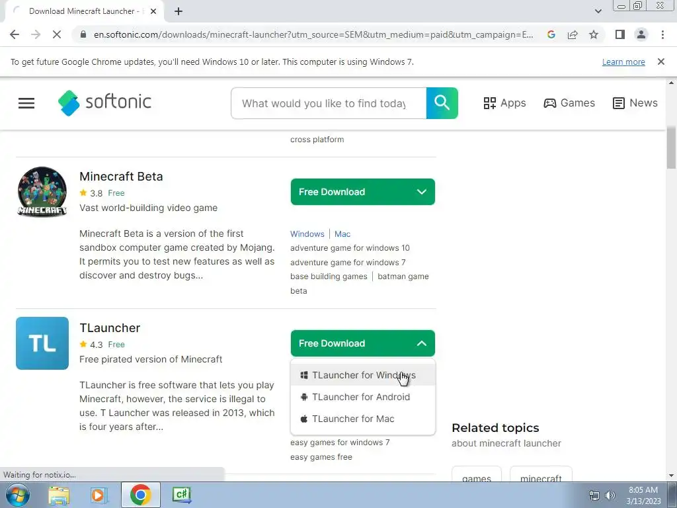
Task: Stop loading the page
Action: (x=57, y=34)
